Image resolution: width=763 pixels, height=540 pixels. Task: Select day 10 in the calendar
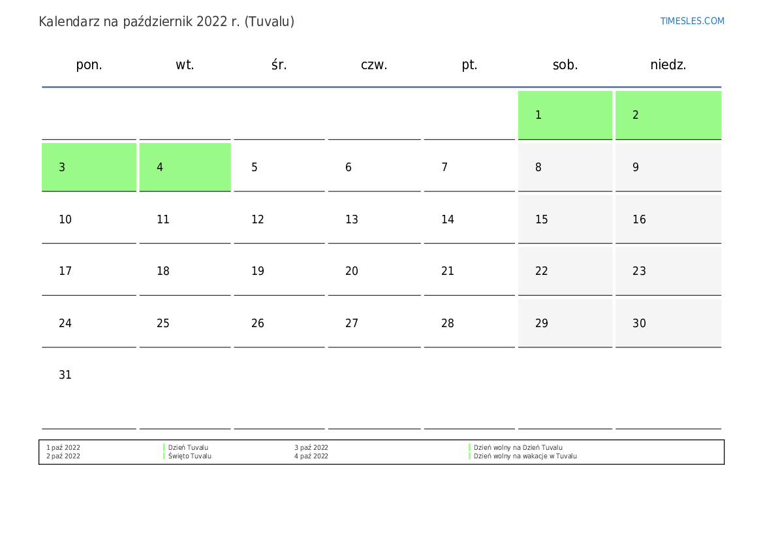89,219
